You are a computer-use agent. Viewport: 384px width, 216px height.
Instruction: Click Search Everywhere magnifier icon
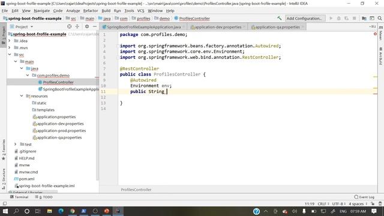380,18
